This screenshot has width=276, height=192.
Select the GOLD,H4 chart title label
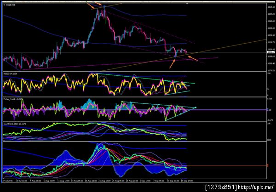[x=10, y=5]
